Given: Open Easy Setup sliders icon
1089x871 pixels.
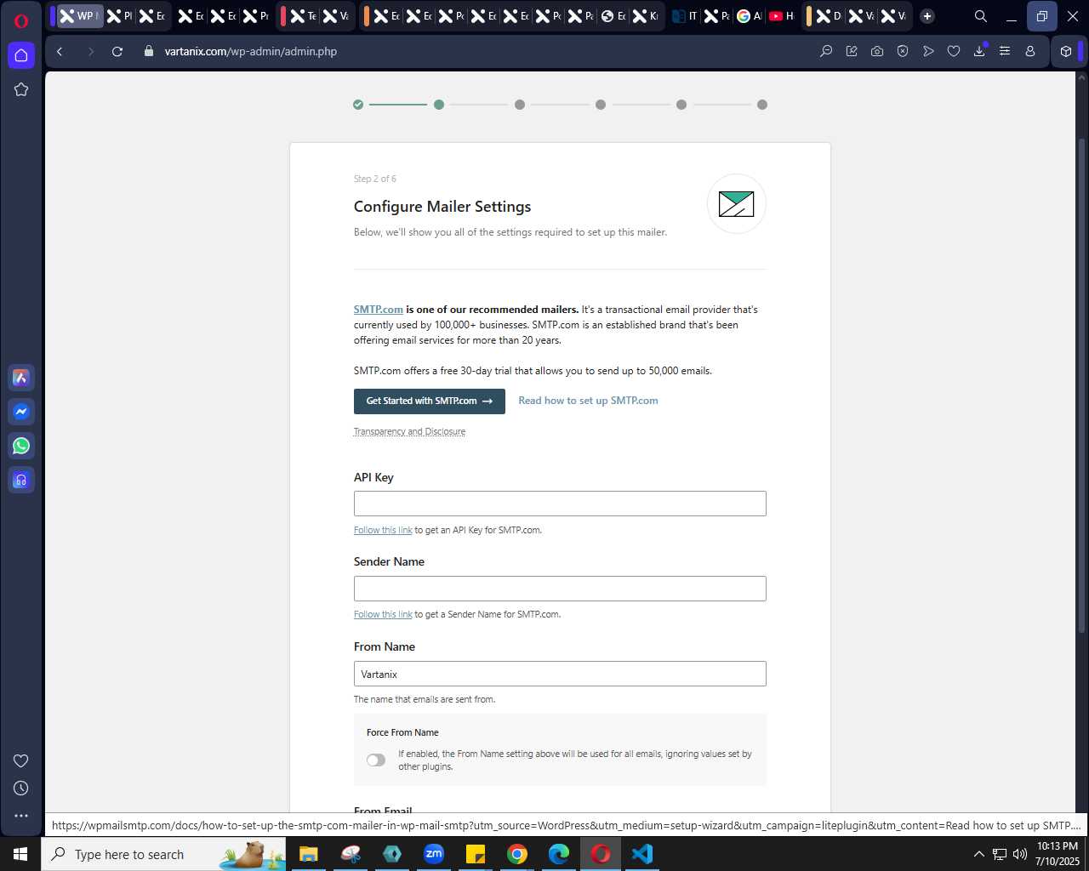Looking at the screenshot, I should click(x=1005, y=51).
